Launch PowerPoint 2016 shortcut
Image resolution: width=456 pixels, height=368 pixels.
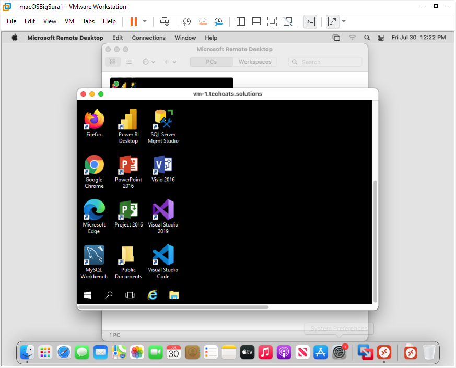coord(128,172)
